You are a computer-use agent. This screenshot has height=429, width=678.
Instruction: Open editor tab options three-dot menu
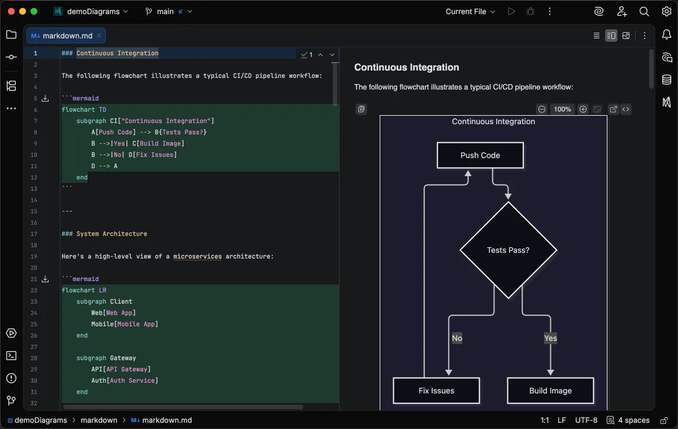(645, 36)
